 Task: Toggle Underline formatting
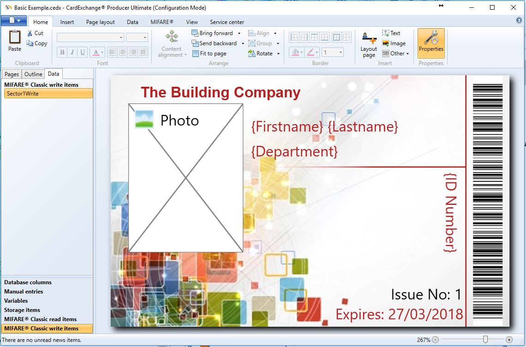pyautogui.click(x=83, y=52)
